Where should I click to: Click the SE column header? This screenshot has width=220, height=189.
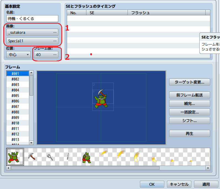(107, 13)
